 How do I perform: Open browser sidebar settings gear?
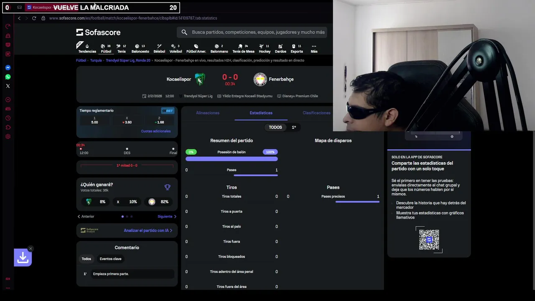[x=8, y=136]
